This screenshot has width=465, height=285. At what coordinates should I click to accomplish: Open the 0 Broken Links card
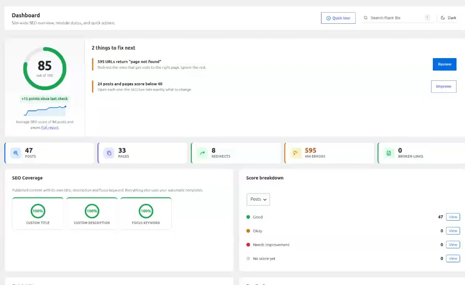[x=421, y=153]
